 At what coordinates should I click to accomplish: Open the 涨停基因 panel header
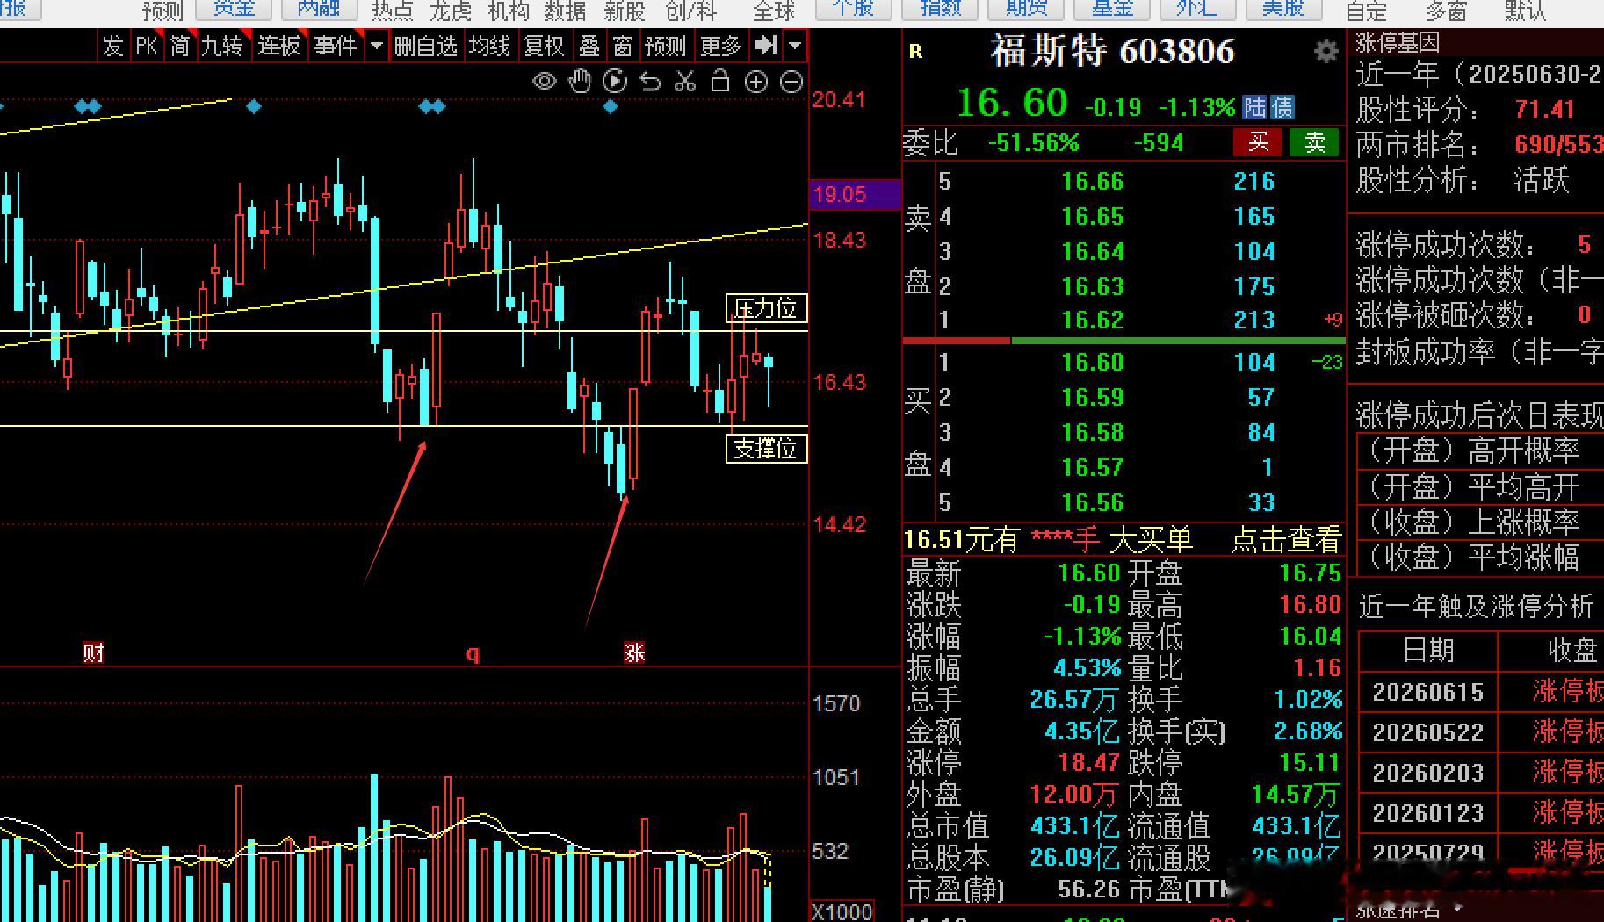point(1397,42)
